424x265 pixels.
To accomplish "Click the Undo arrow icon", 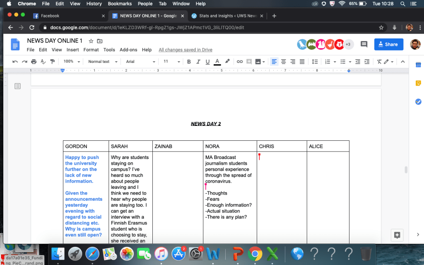I will click(15, 62).
